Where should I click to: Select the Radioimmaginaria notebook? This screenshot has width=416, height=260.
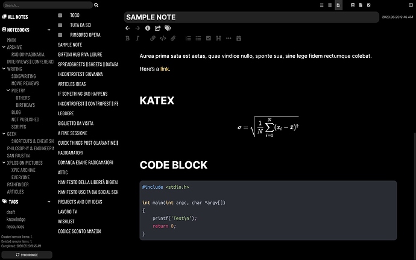tap(28, 54)
